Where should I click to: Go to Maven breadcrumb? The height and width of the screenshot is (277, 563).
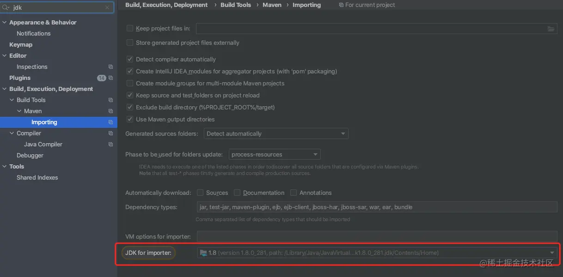pos(272,5)
